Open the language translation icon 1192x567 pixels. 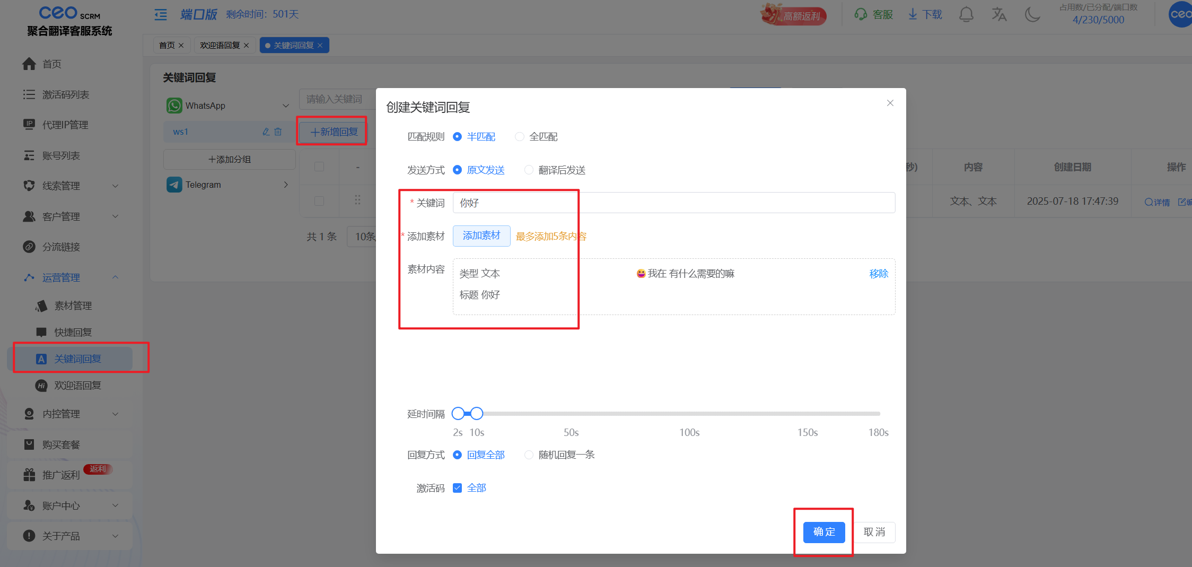tap(999, 14)
